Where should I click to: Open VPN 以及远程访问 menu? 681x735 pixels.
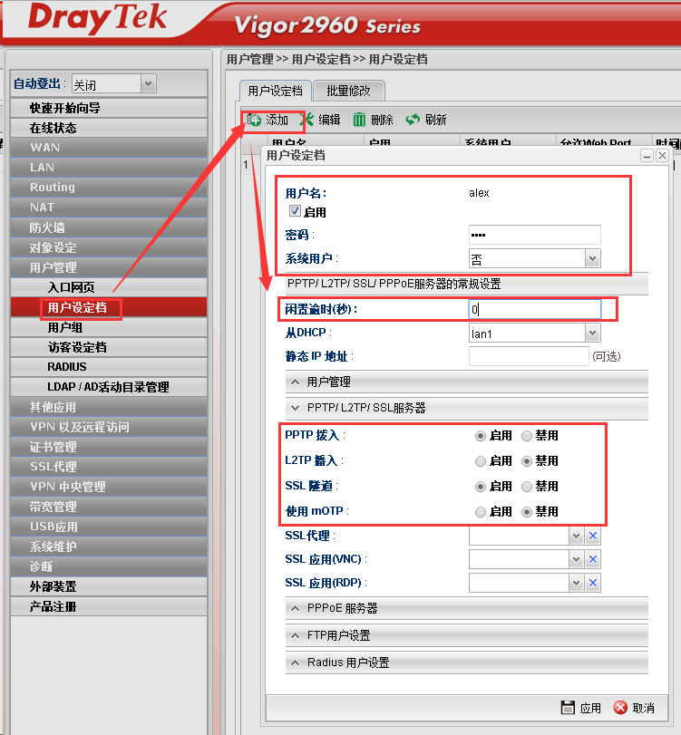109,427
